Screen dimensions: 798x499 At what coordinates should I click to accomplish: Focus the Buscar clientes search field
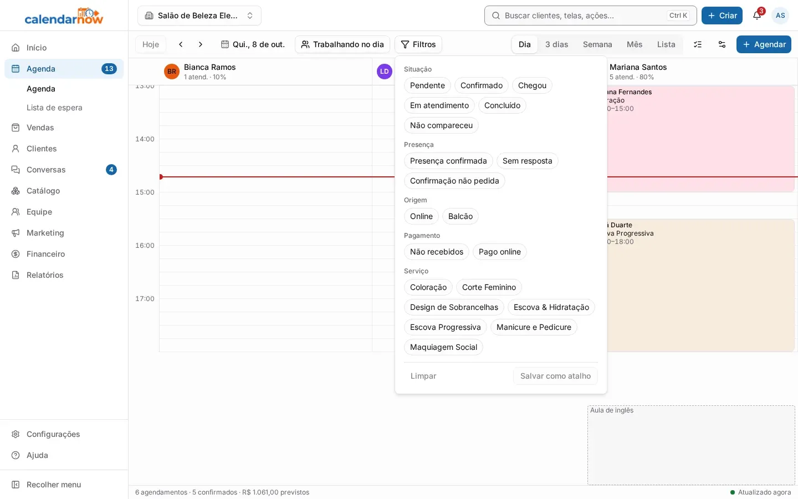[590, 16]
